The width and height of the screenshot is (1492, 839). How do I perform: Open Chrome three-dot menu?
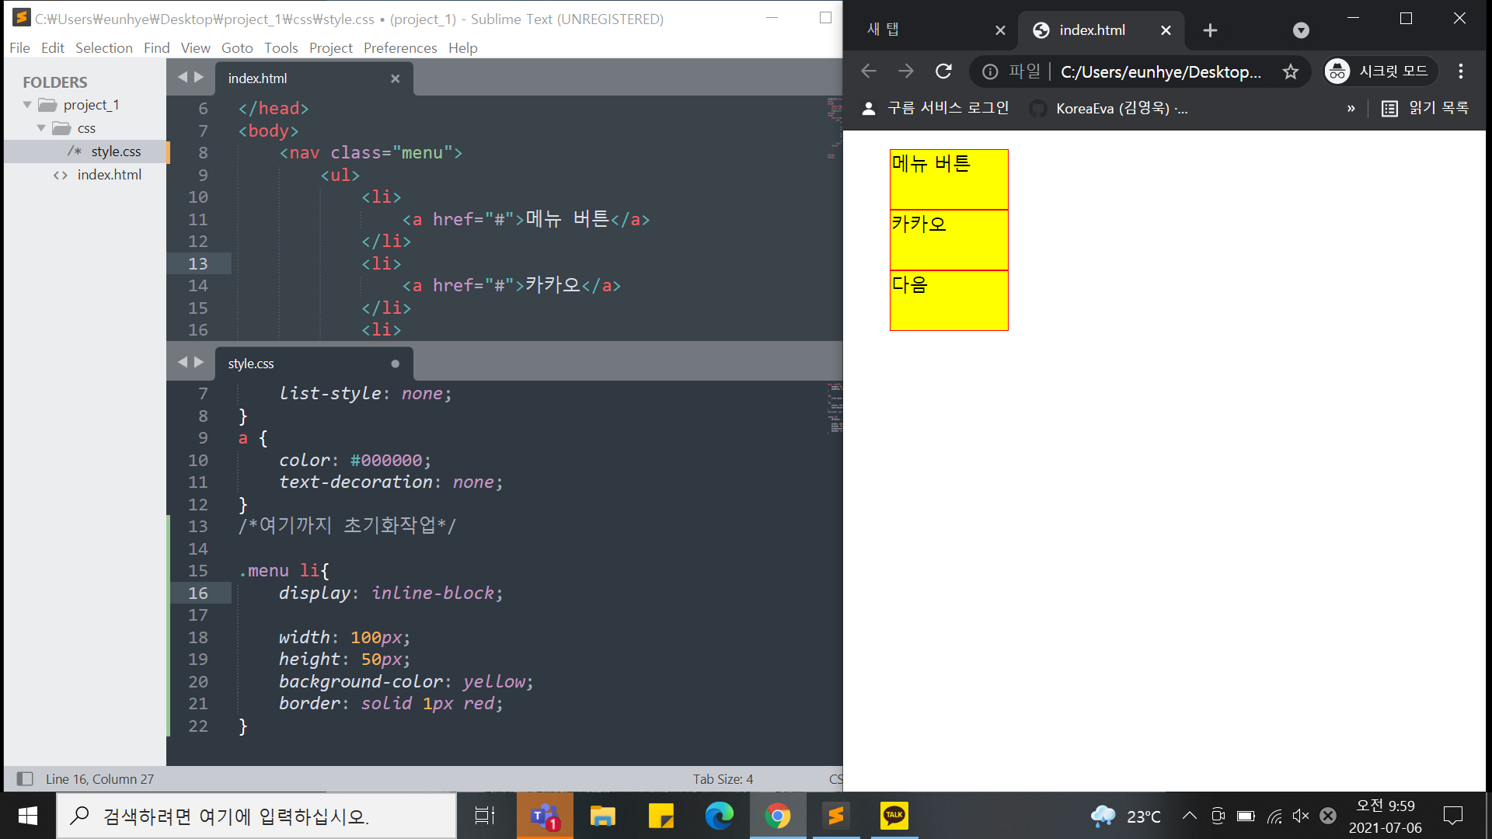click(x=1461, y=71)
